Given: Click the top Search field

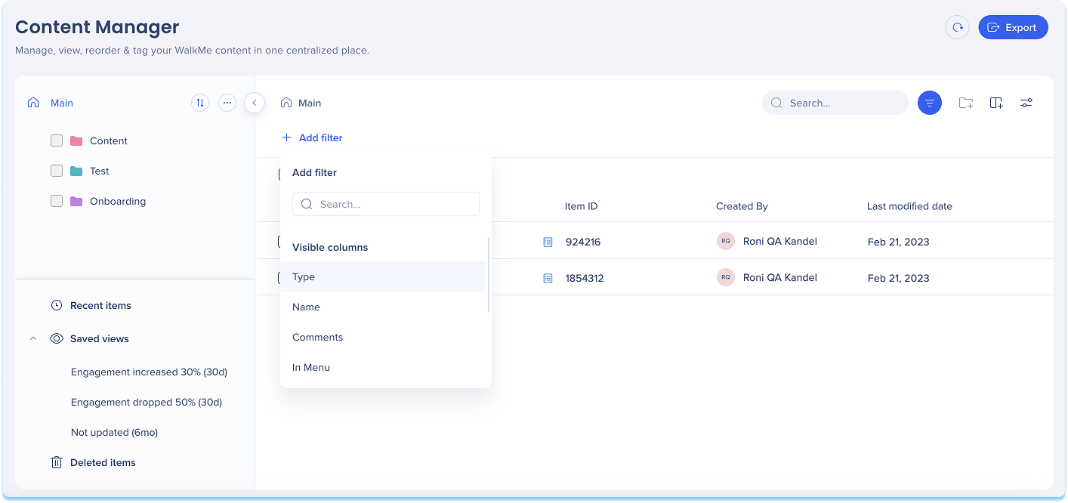Looking at the screenshot, I should (835, 103).
